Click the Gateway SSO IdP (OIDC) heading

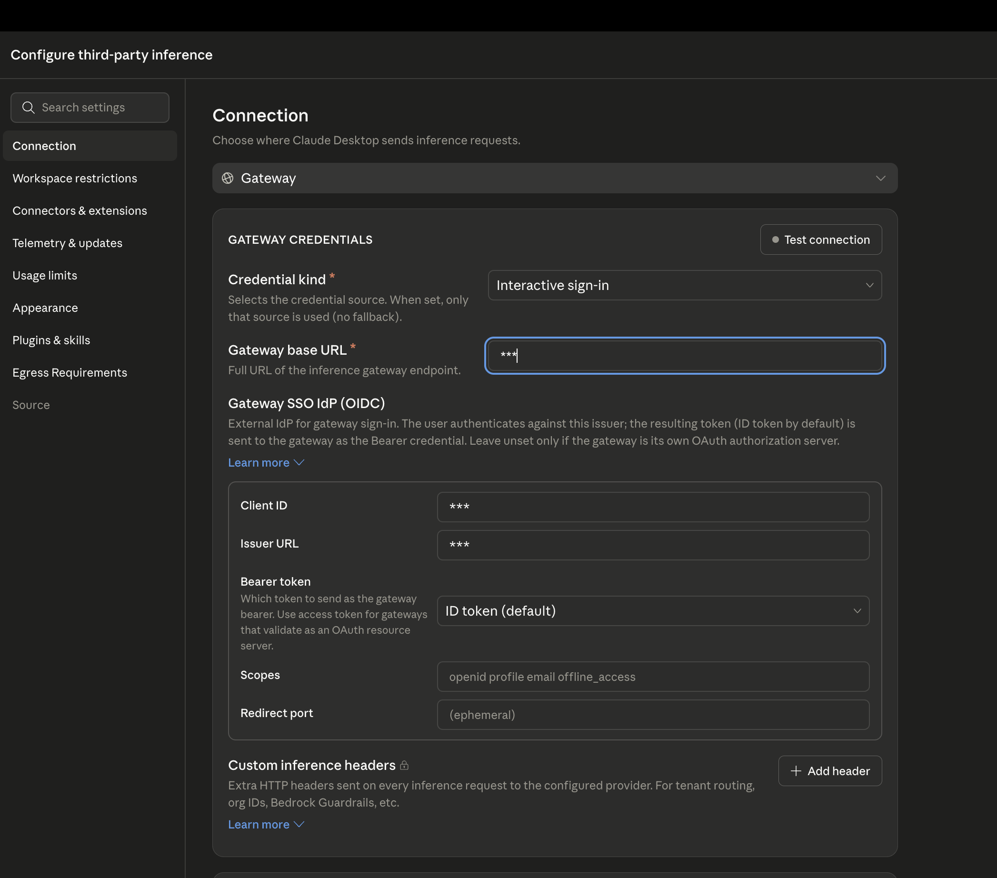tap(306, 403)
